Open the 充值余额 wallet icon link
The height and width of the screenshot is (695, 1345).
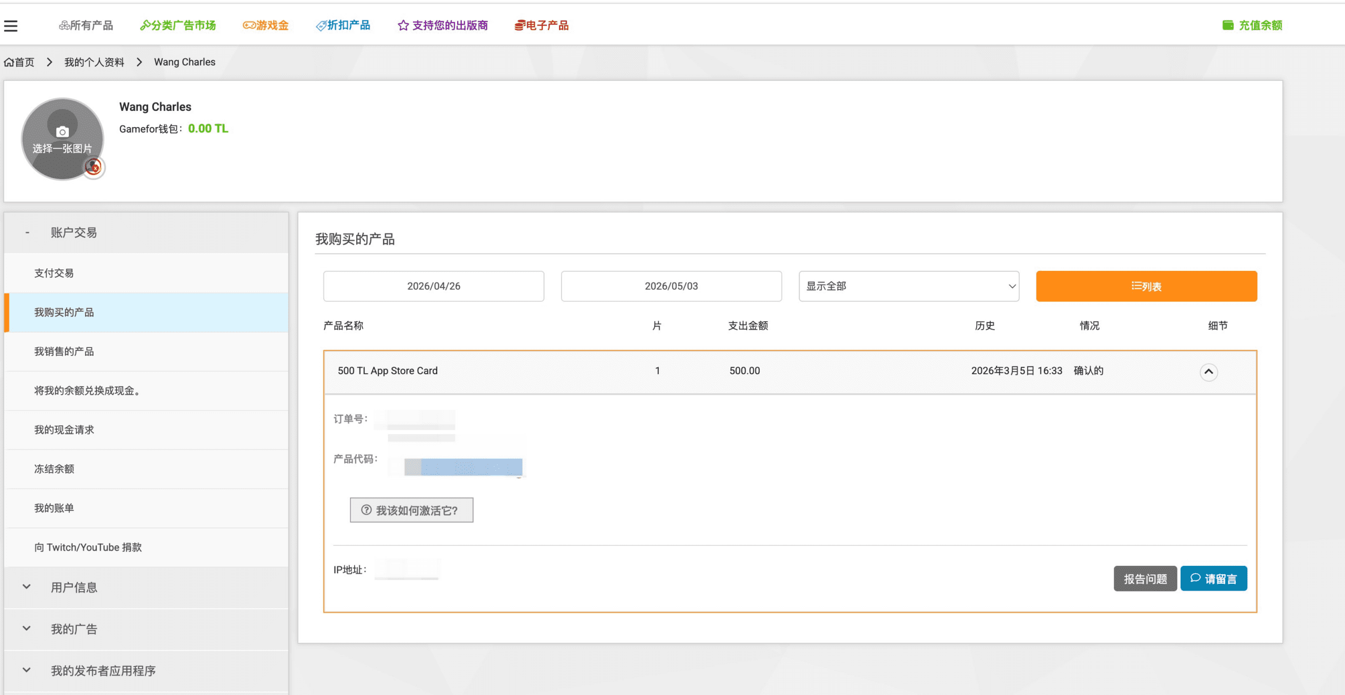pyautogui.click(x=1228, y=25)
